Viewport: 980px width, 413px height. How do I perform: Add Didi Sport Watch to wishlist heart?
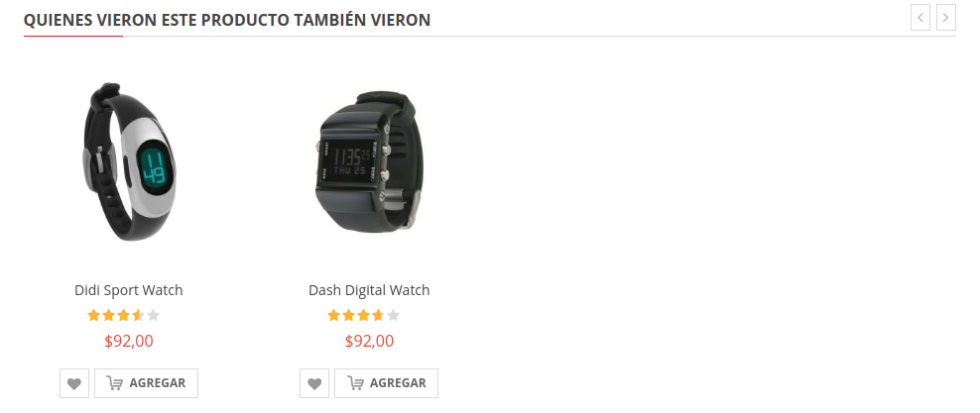(x=74, y=383)
